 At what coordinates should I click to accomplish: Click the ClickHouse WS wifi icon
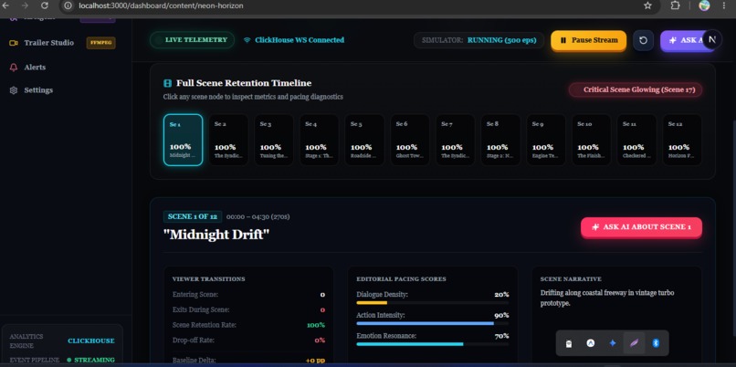tap(247, 40)
